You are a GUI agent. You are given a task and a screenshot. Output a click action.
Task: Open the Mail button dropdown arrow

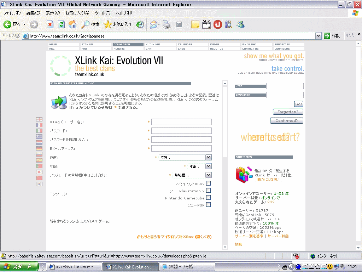(x=159, y=24)
